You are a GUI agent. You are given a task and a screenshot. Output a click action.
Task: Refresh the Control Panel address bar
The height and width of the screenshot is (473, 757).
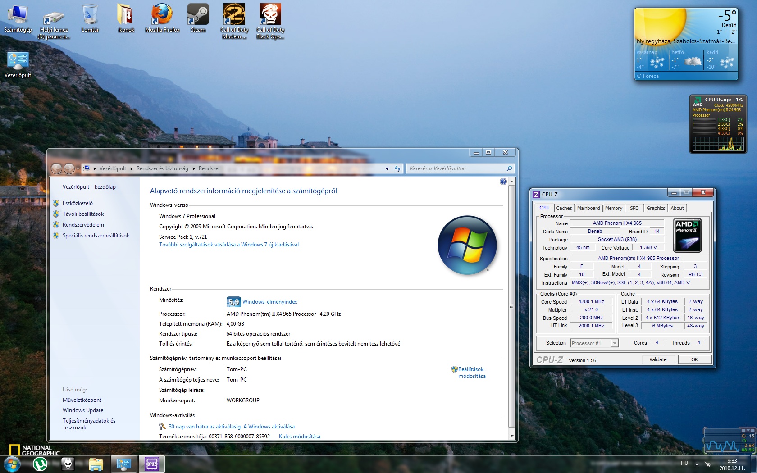(x=397, y=168)
